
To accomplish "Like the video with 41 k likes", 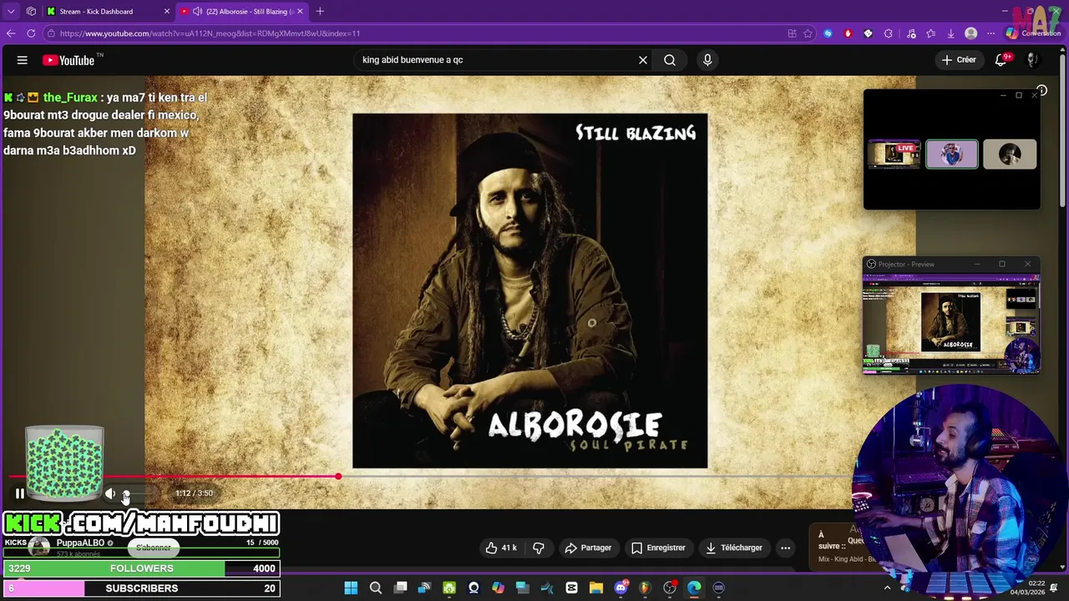I will point(502,548).
